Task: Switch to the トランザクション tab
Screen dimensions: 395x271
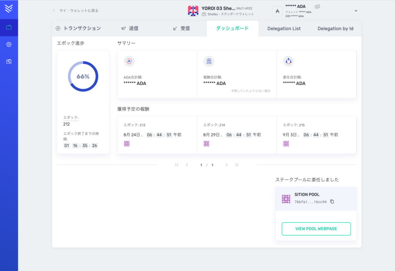Action: 78,28
